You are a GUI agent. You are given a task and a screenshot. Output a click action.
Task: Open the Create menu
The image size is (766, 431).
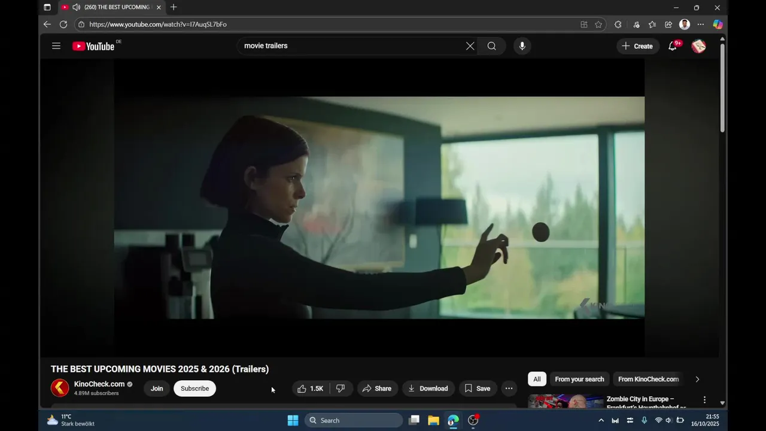click(x=638, y=46)
